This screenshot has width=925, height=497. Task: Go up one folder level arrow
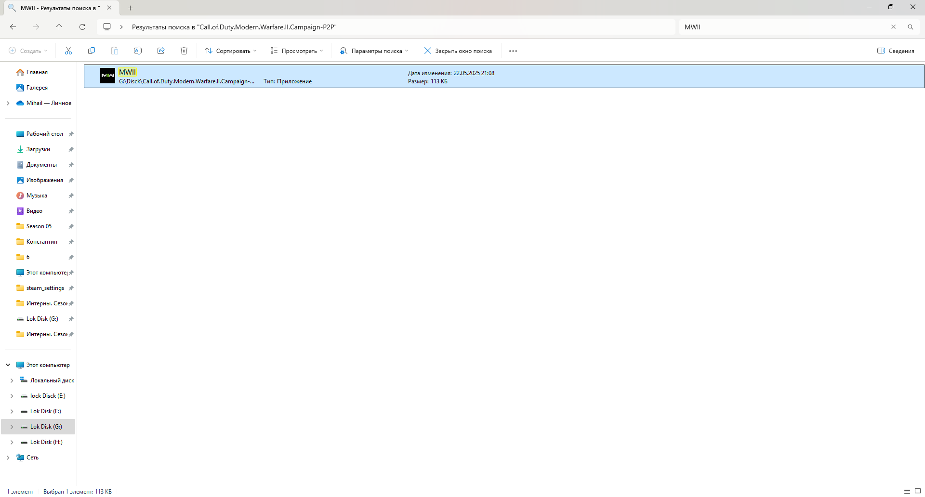[59, 27]
